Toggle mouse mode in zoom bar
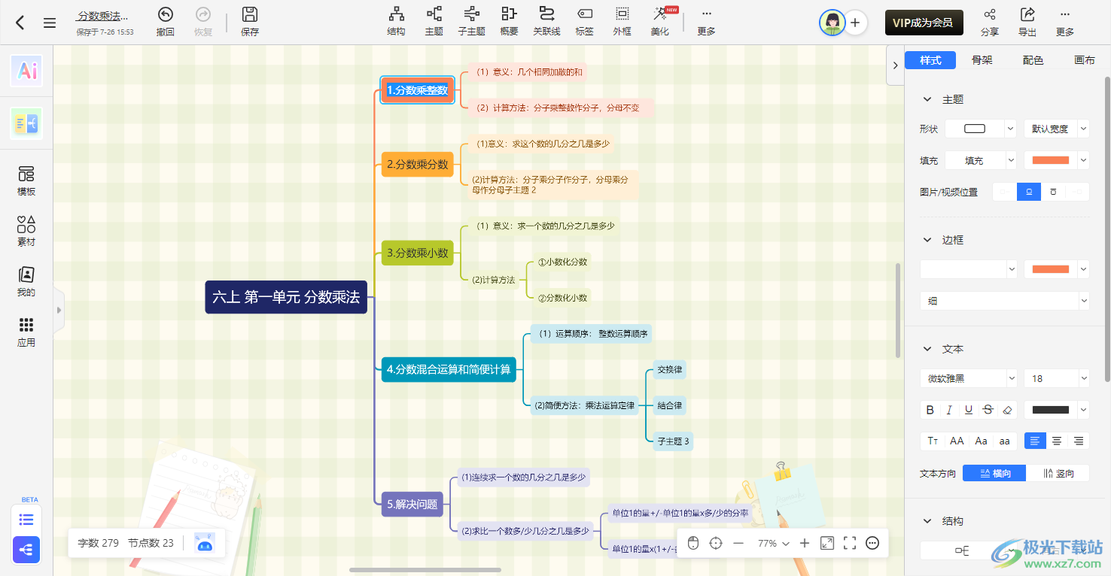This screenshot has height=576, width=1111. pyautogui.click(x=693, y=543)
